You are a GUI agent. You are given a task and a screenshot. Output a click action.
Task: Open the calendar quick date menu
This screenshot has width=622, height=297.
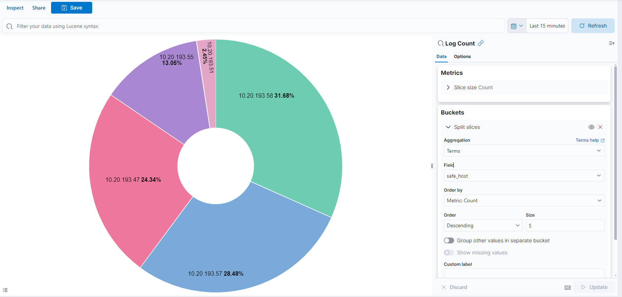click(517, 26)
